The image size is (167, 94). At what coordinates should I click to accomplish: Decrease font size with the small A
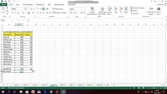34,9
